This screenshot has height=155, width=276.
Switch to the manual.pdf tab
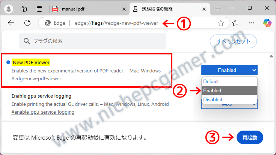tap(73, 9)
